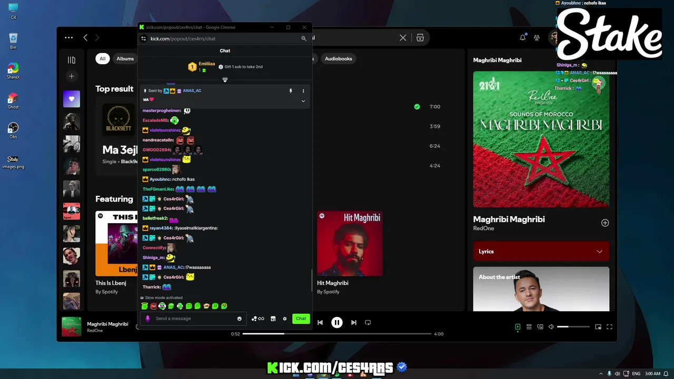Click the Chat header tab
Screen dimensions: 674x379
225,51
